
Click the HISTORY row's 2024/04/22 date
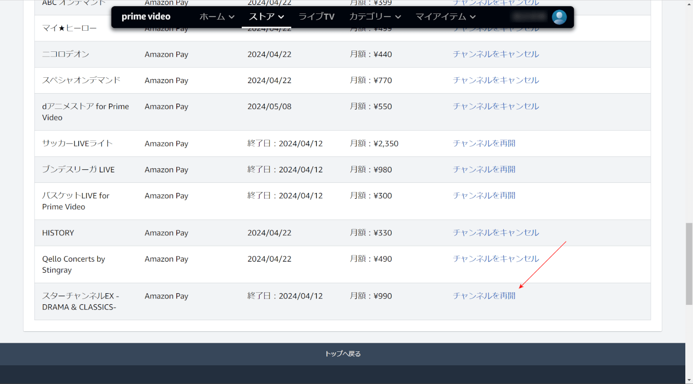coord(270,233)
